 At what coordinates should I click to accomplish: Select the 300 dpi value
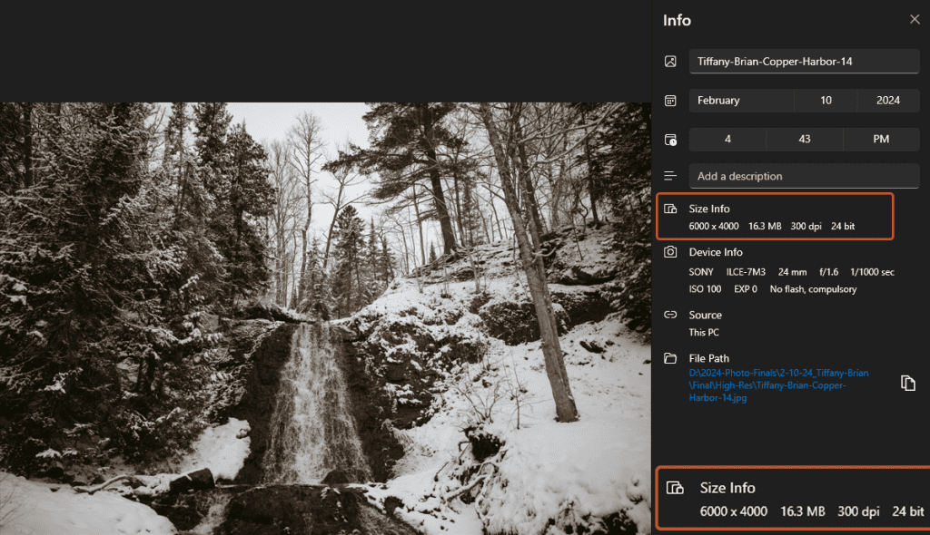point(806,227)
